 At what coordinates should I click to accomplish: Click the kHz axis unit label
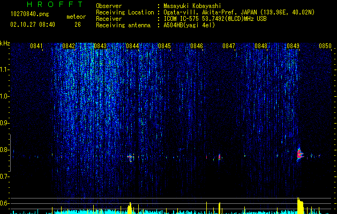tap(5, 43)
